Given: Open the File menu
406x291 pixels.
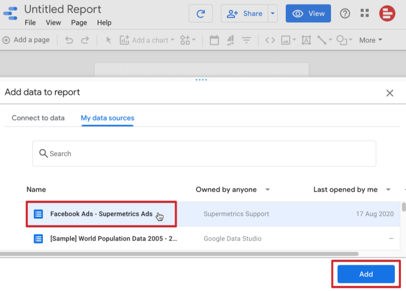Looking at the screenshot, I should pyautogui.click(x=30, y=23).
